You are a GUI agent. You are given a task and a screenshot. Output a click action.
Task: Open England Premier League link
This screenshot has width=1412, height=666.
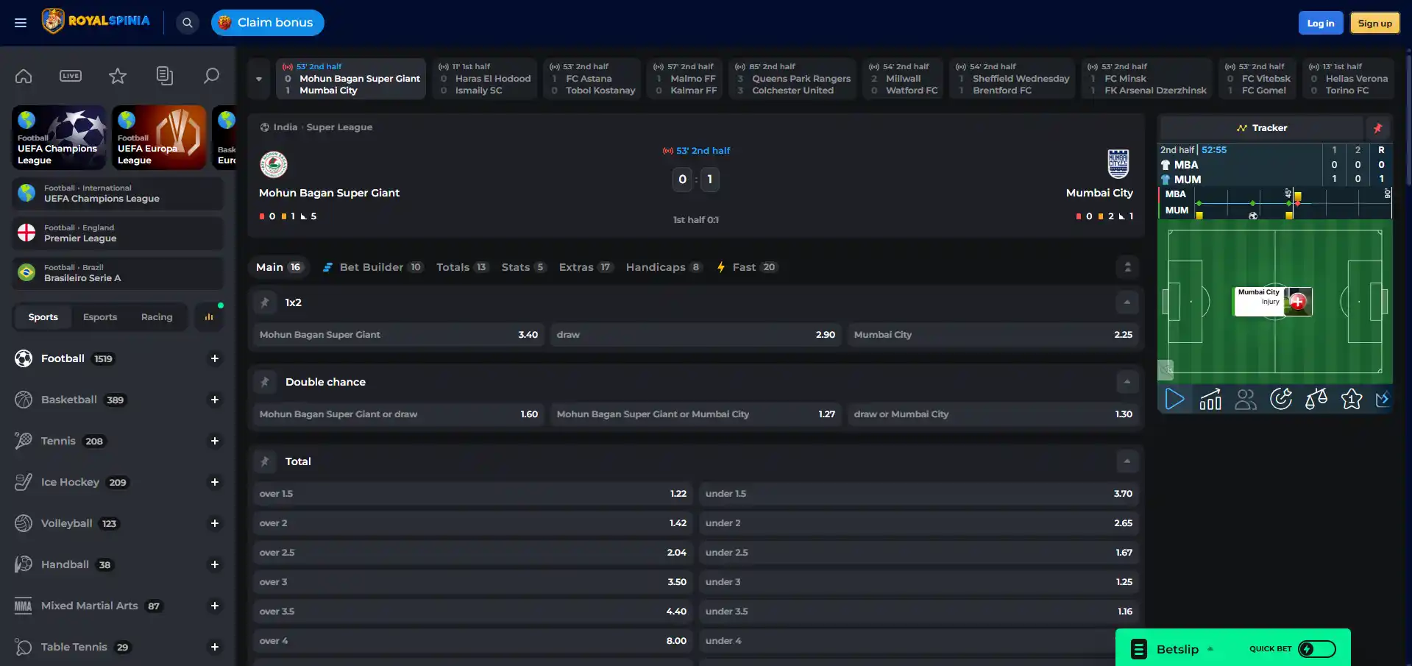coord(118,233)
